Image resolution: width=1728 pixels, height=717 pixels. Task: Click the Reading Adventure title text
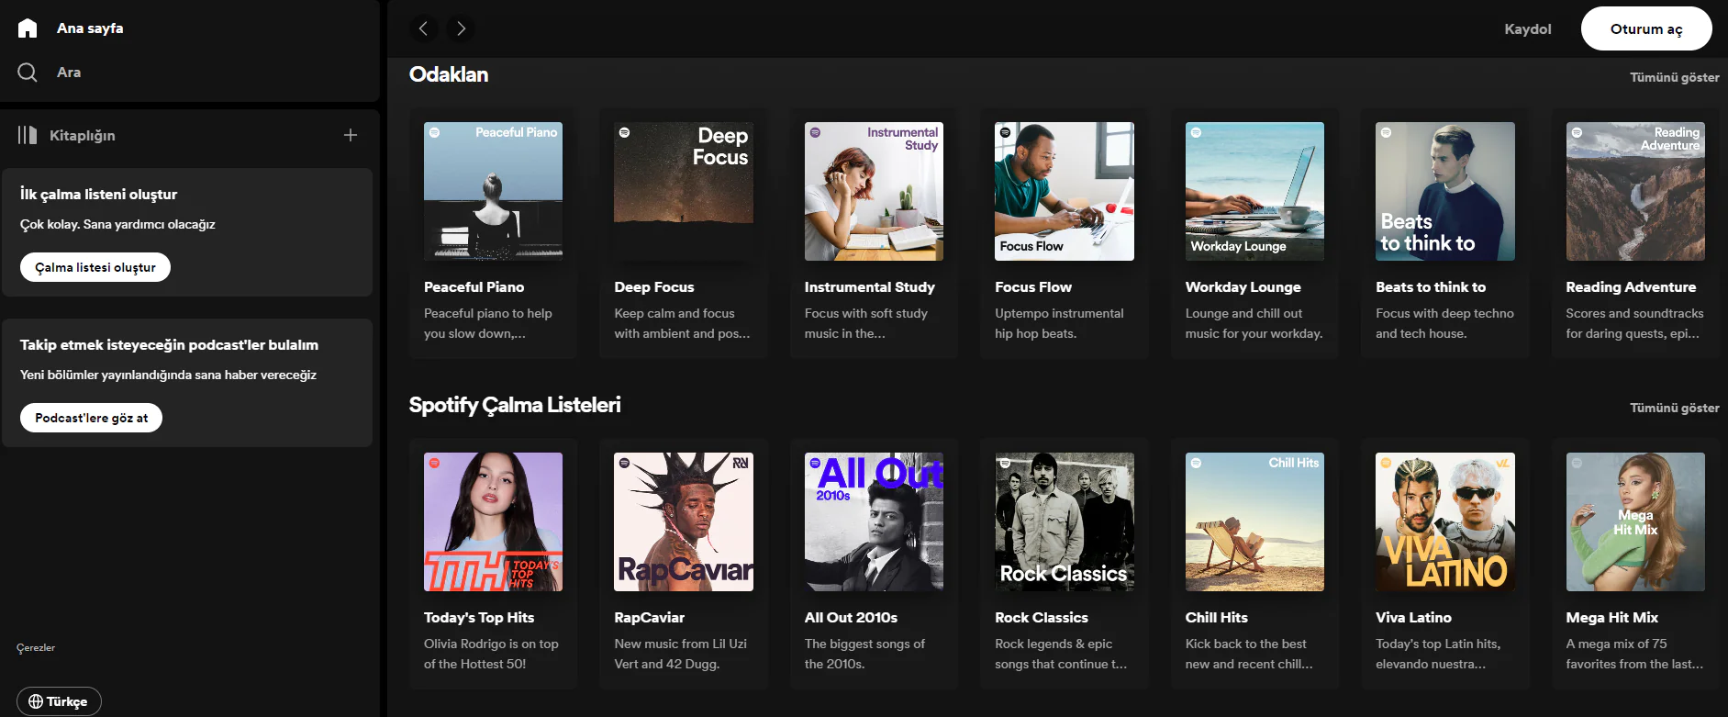pos(1631,287)
